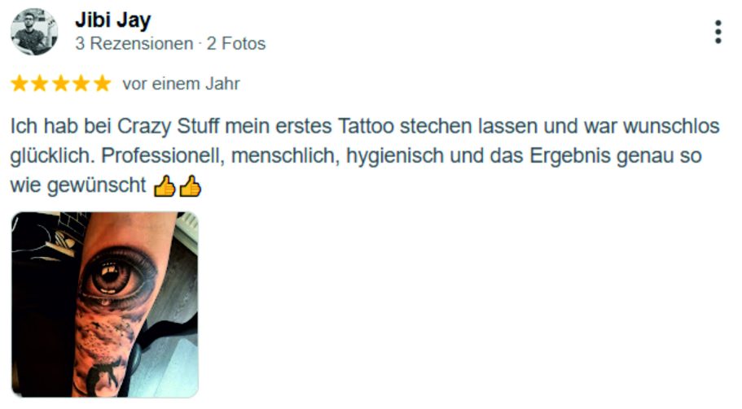The image size is (742, 409).
Task: Click 'wie gewünscht' in the last line
Action: (78, 185)
